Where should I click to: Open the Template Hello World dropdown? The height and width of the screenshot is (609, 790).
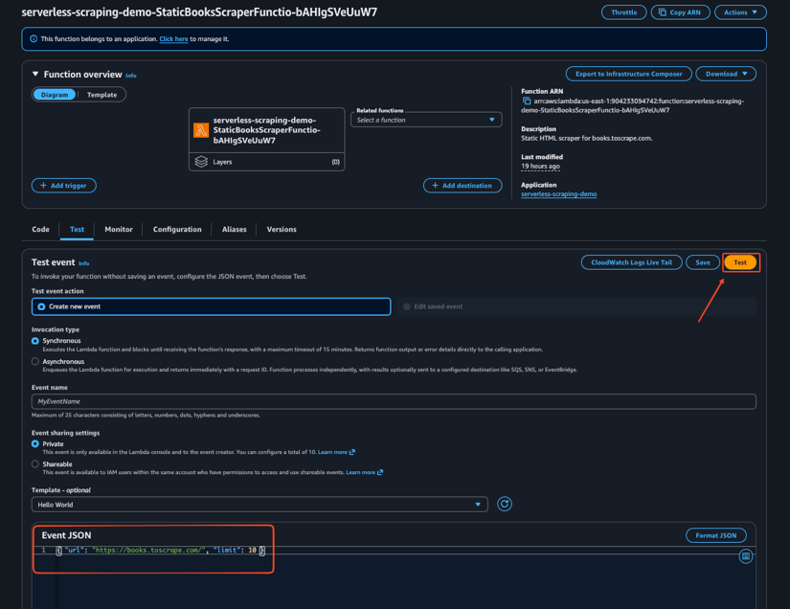[260, 505]
